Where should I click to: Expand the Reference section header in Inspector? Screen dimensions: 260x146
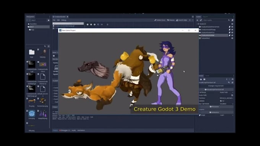coord(216,112)
